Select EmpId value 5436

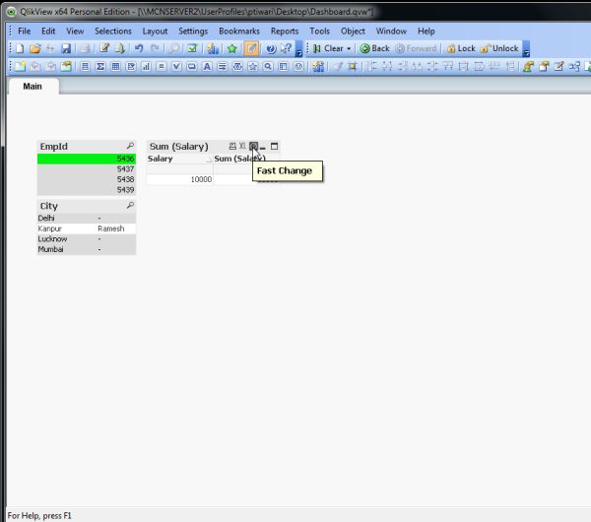click(x=87, y=159)
